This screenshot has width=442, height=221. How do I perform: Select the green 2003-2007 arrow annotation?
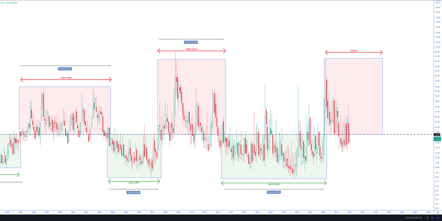tap(134, 181)
